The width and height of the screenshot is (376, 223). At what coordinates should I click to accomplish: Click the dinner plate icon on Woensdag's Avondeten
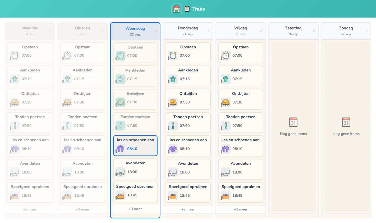pyautogui.click(x=120, y=172)
